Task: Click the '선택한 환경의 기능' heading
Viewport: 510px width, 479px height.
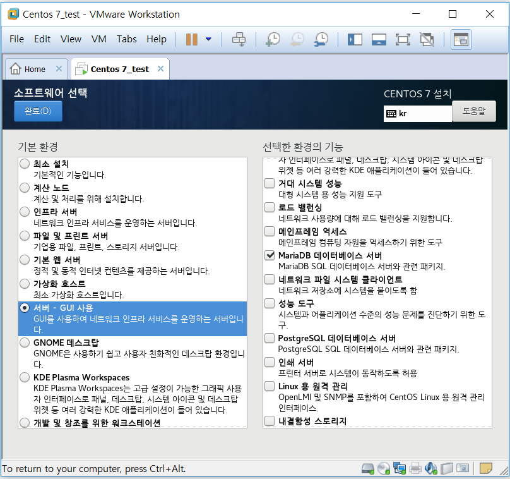Action: coord(303,147)
